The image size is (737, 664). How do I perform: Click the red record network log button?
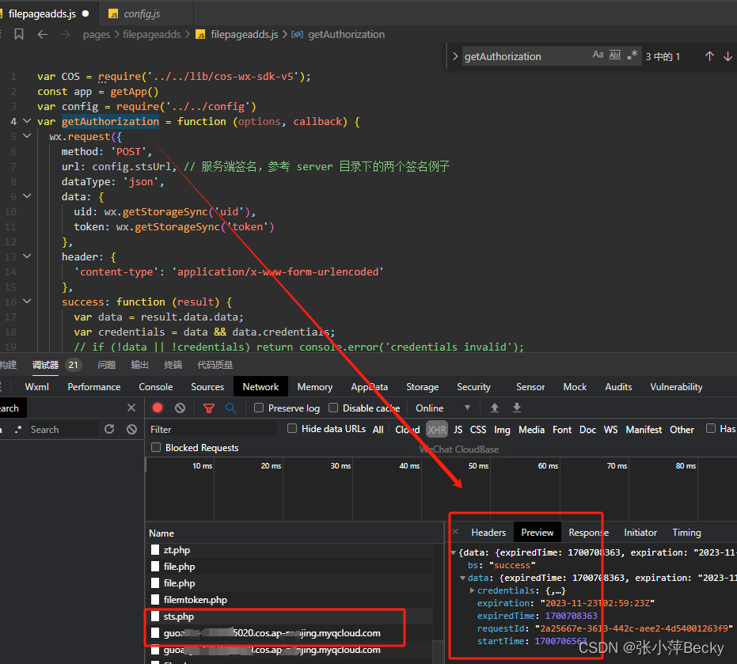coord(158,408)
